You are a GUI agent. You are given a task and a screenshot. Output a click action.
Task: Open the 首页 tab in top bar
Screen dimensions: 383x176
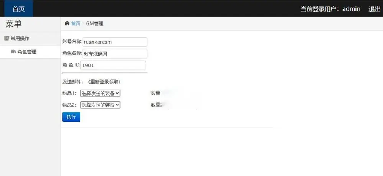18,8
